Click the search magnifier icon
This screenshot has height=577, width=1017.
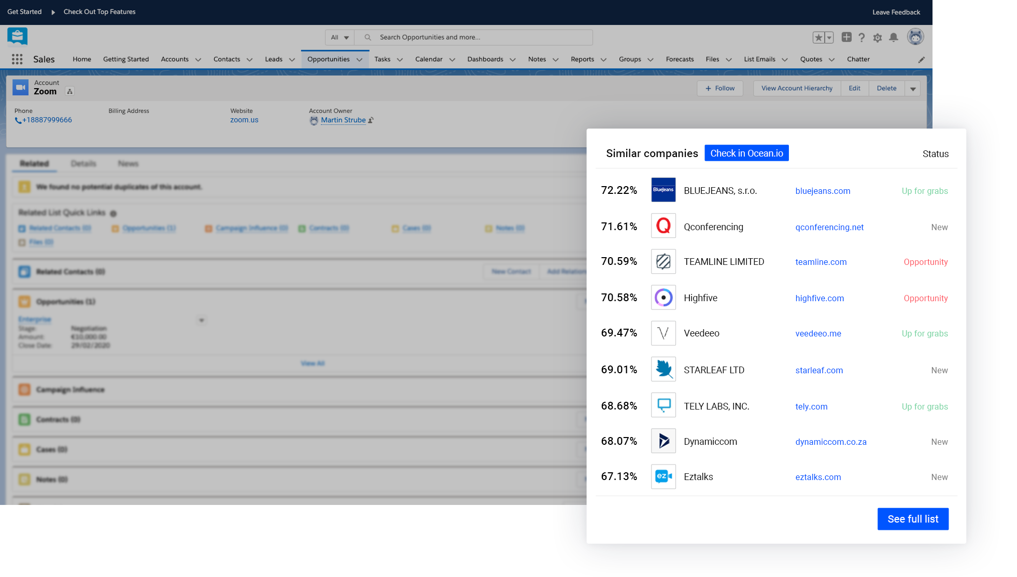click(368, 37)
